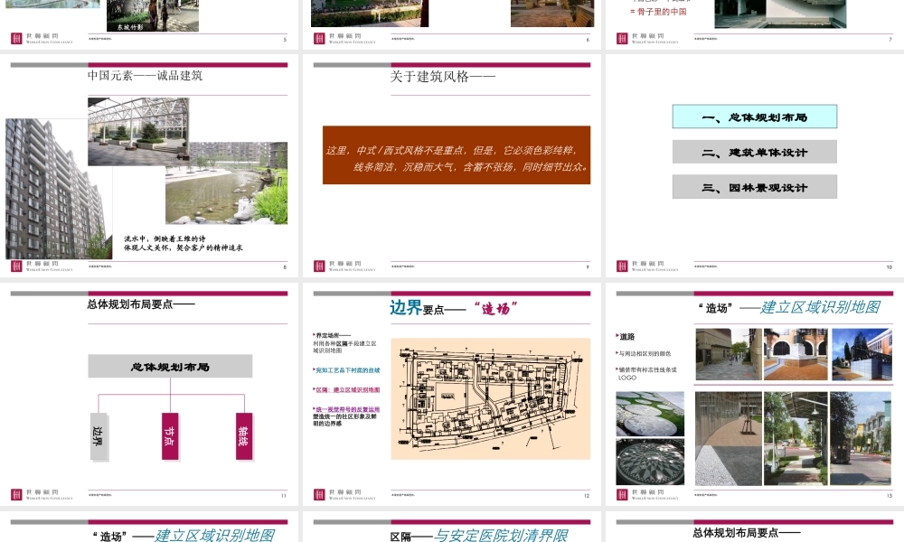
Task: Click the 世联顾问 logo on slide 6
Action: click(x=344, y=39)
